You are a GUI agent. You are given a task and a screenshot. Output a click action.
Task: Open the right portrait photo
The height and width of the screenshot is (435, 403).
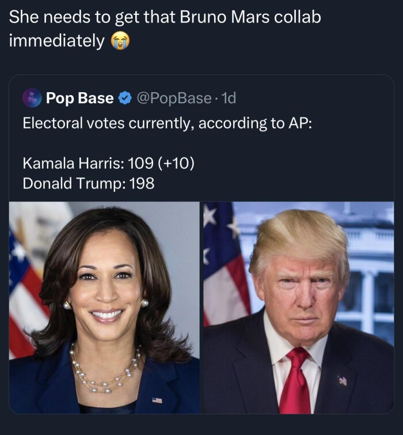[x=299, y=308]
